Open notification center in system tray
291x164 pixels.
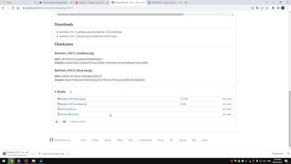pyautogui.click(x=286, y=161)
